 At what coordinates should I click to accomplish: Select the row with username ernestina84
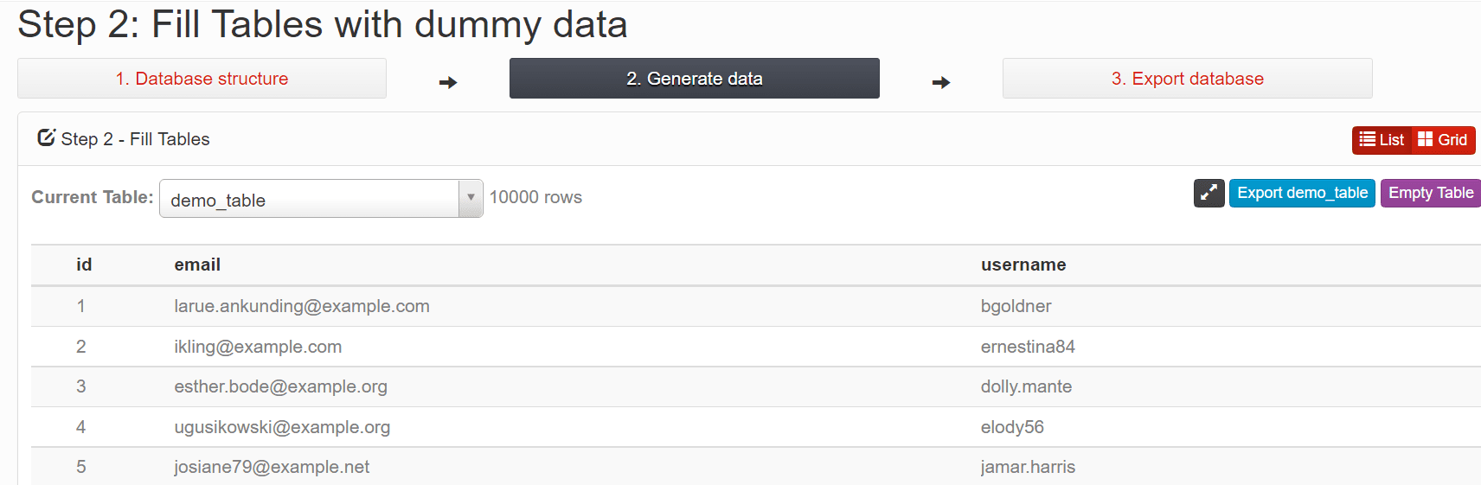(756, 347)
